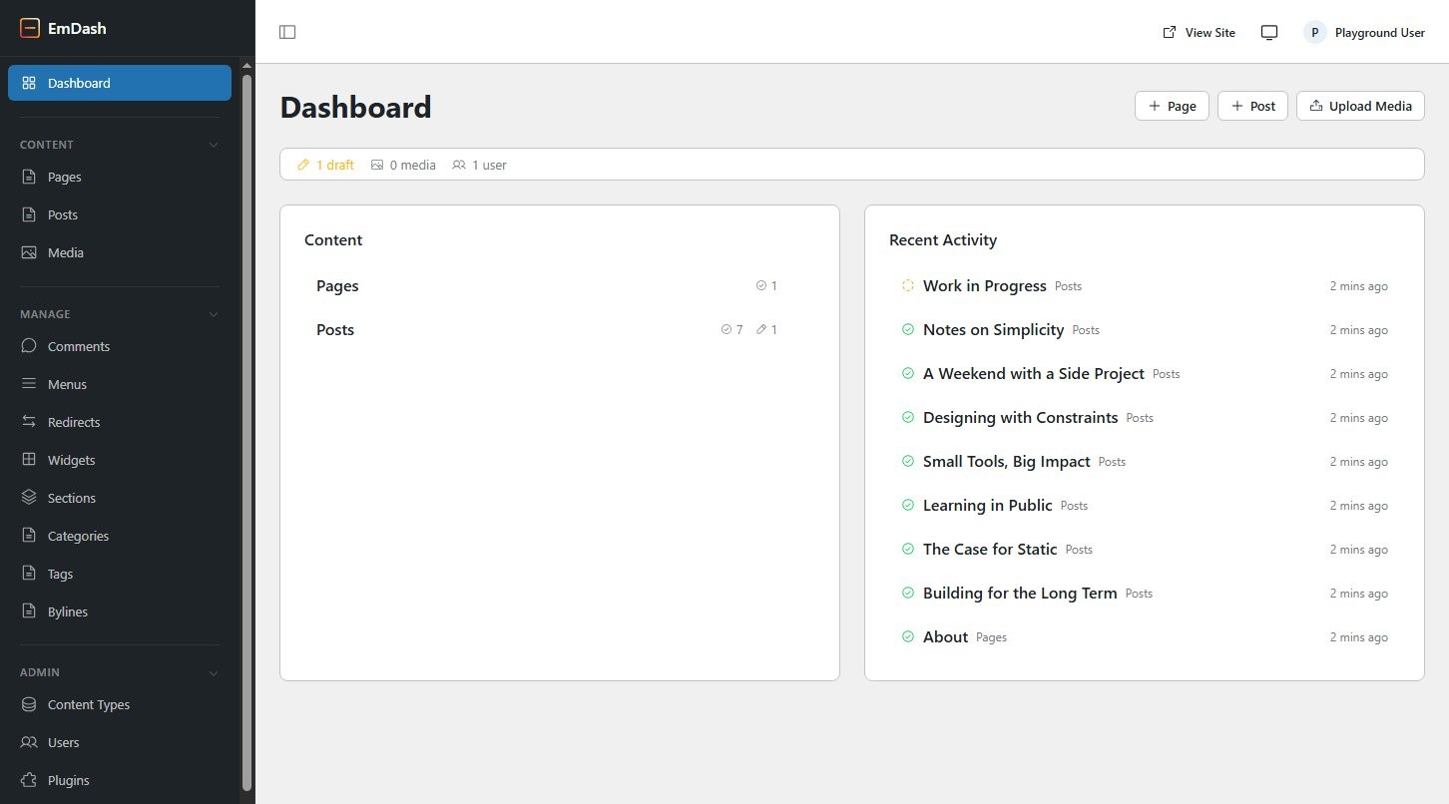Click the Upload Media button
Image resolution: width=1449 pixels, height=804 pixels.
1359,105
